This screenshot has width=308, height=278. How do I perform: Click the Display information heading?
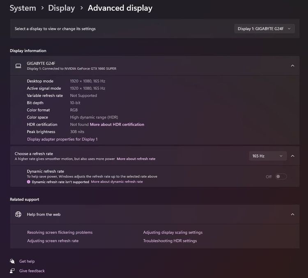pos(28,51)
